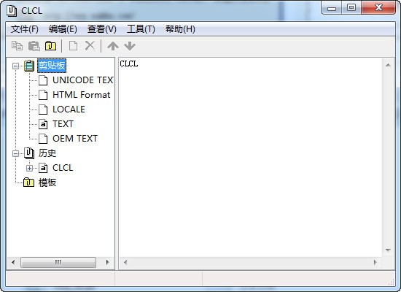Maximize the CLCL window
The image size is (401, 292).
click(351, 8)
